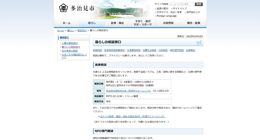Open ひきこもり相談窓口について in sidebar
The width and height of the screenshot is (260, 140).
(74, 56)
